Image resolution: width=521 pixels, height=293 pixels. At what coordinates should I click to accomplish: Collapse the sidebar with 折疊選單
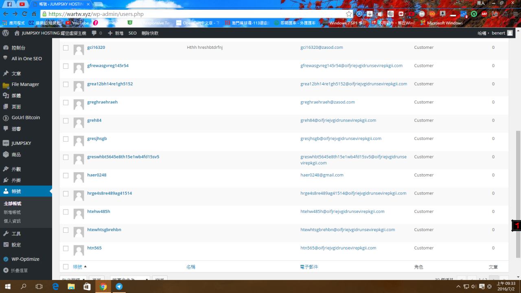point(19,271)
